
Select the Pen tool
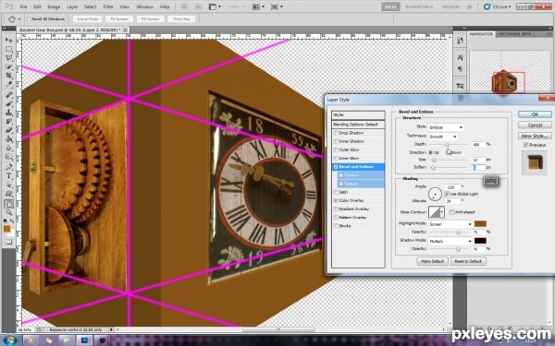[8, 167]
